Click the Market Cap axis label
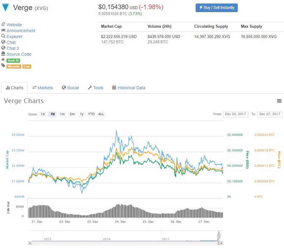 [7, 159]
